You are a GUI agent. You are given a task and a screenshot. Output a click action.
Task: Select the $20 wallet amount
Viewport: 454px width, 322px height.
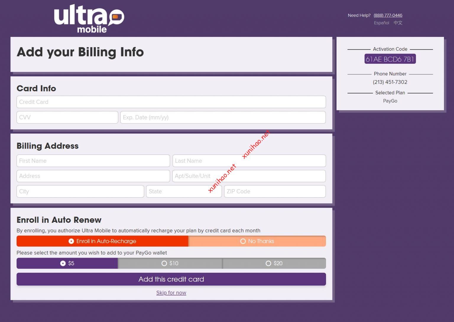pyautogui.click(x=274, y=263)
